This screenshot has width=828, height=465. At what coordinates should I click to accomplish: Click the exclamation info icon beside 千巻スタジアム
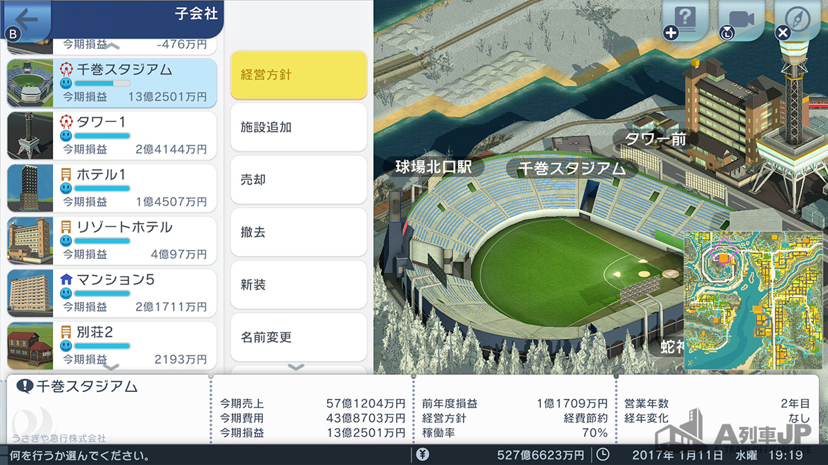tap(25, 386)
